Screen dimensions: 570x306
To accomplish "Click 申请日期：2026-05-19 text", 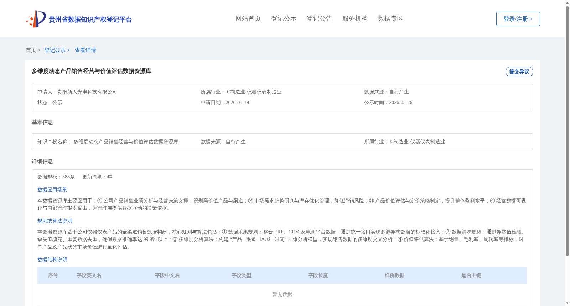I will [x=225, y=102].
